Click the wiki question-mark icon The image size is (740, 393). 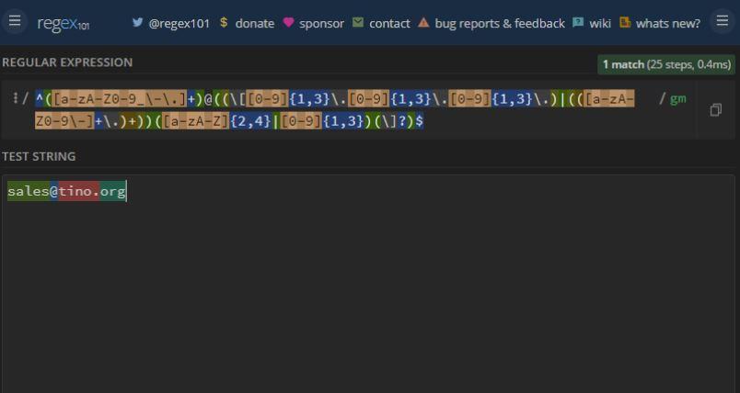coord(578,22)
